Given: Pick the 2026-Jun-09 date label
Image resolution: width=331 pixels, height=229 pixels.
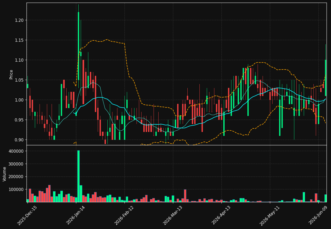Looking at the screenshot, I should (318, 215).
